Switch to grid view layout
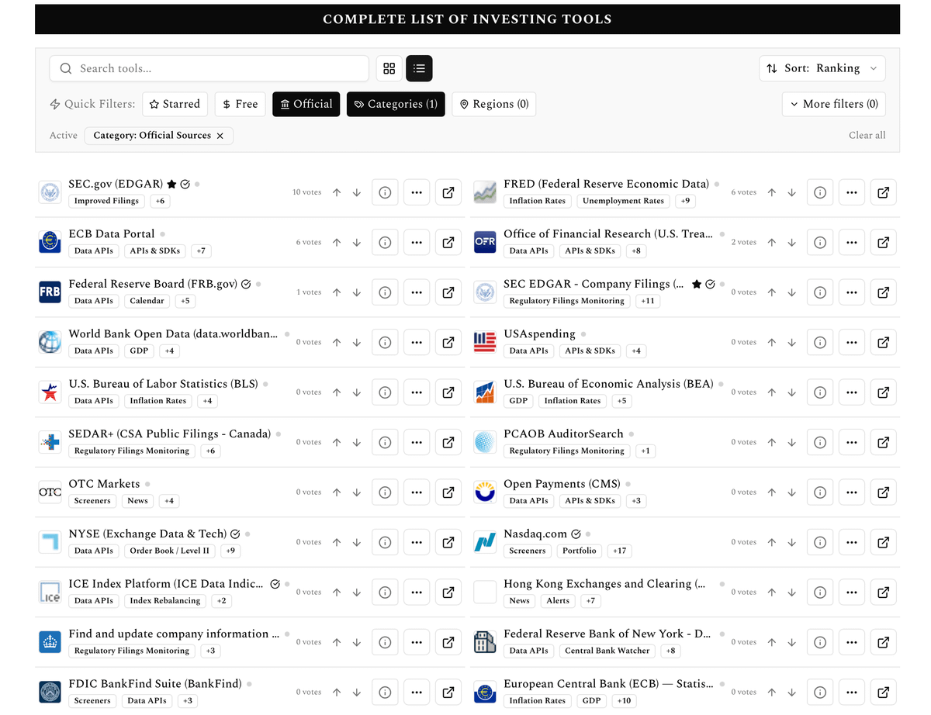The width and height of the screenshot is (931, 715). click(x=389, y=68)
